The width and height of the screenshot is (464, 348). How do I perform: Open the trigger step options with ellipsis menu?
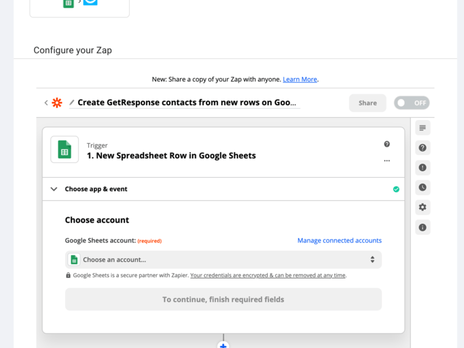(x=387, y=160)
